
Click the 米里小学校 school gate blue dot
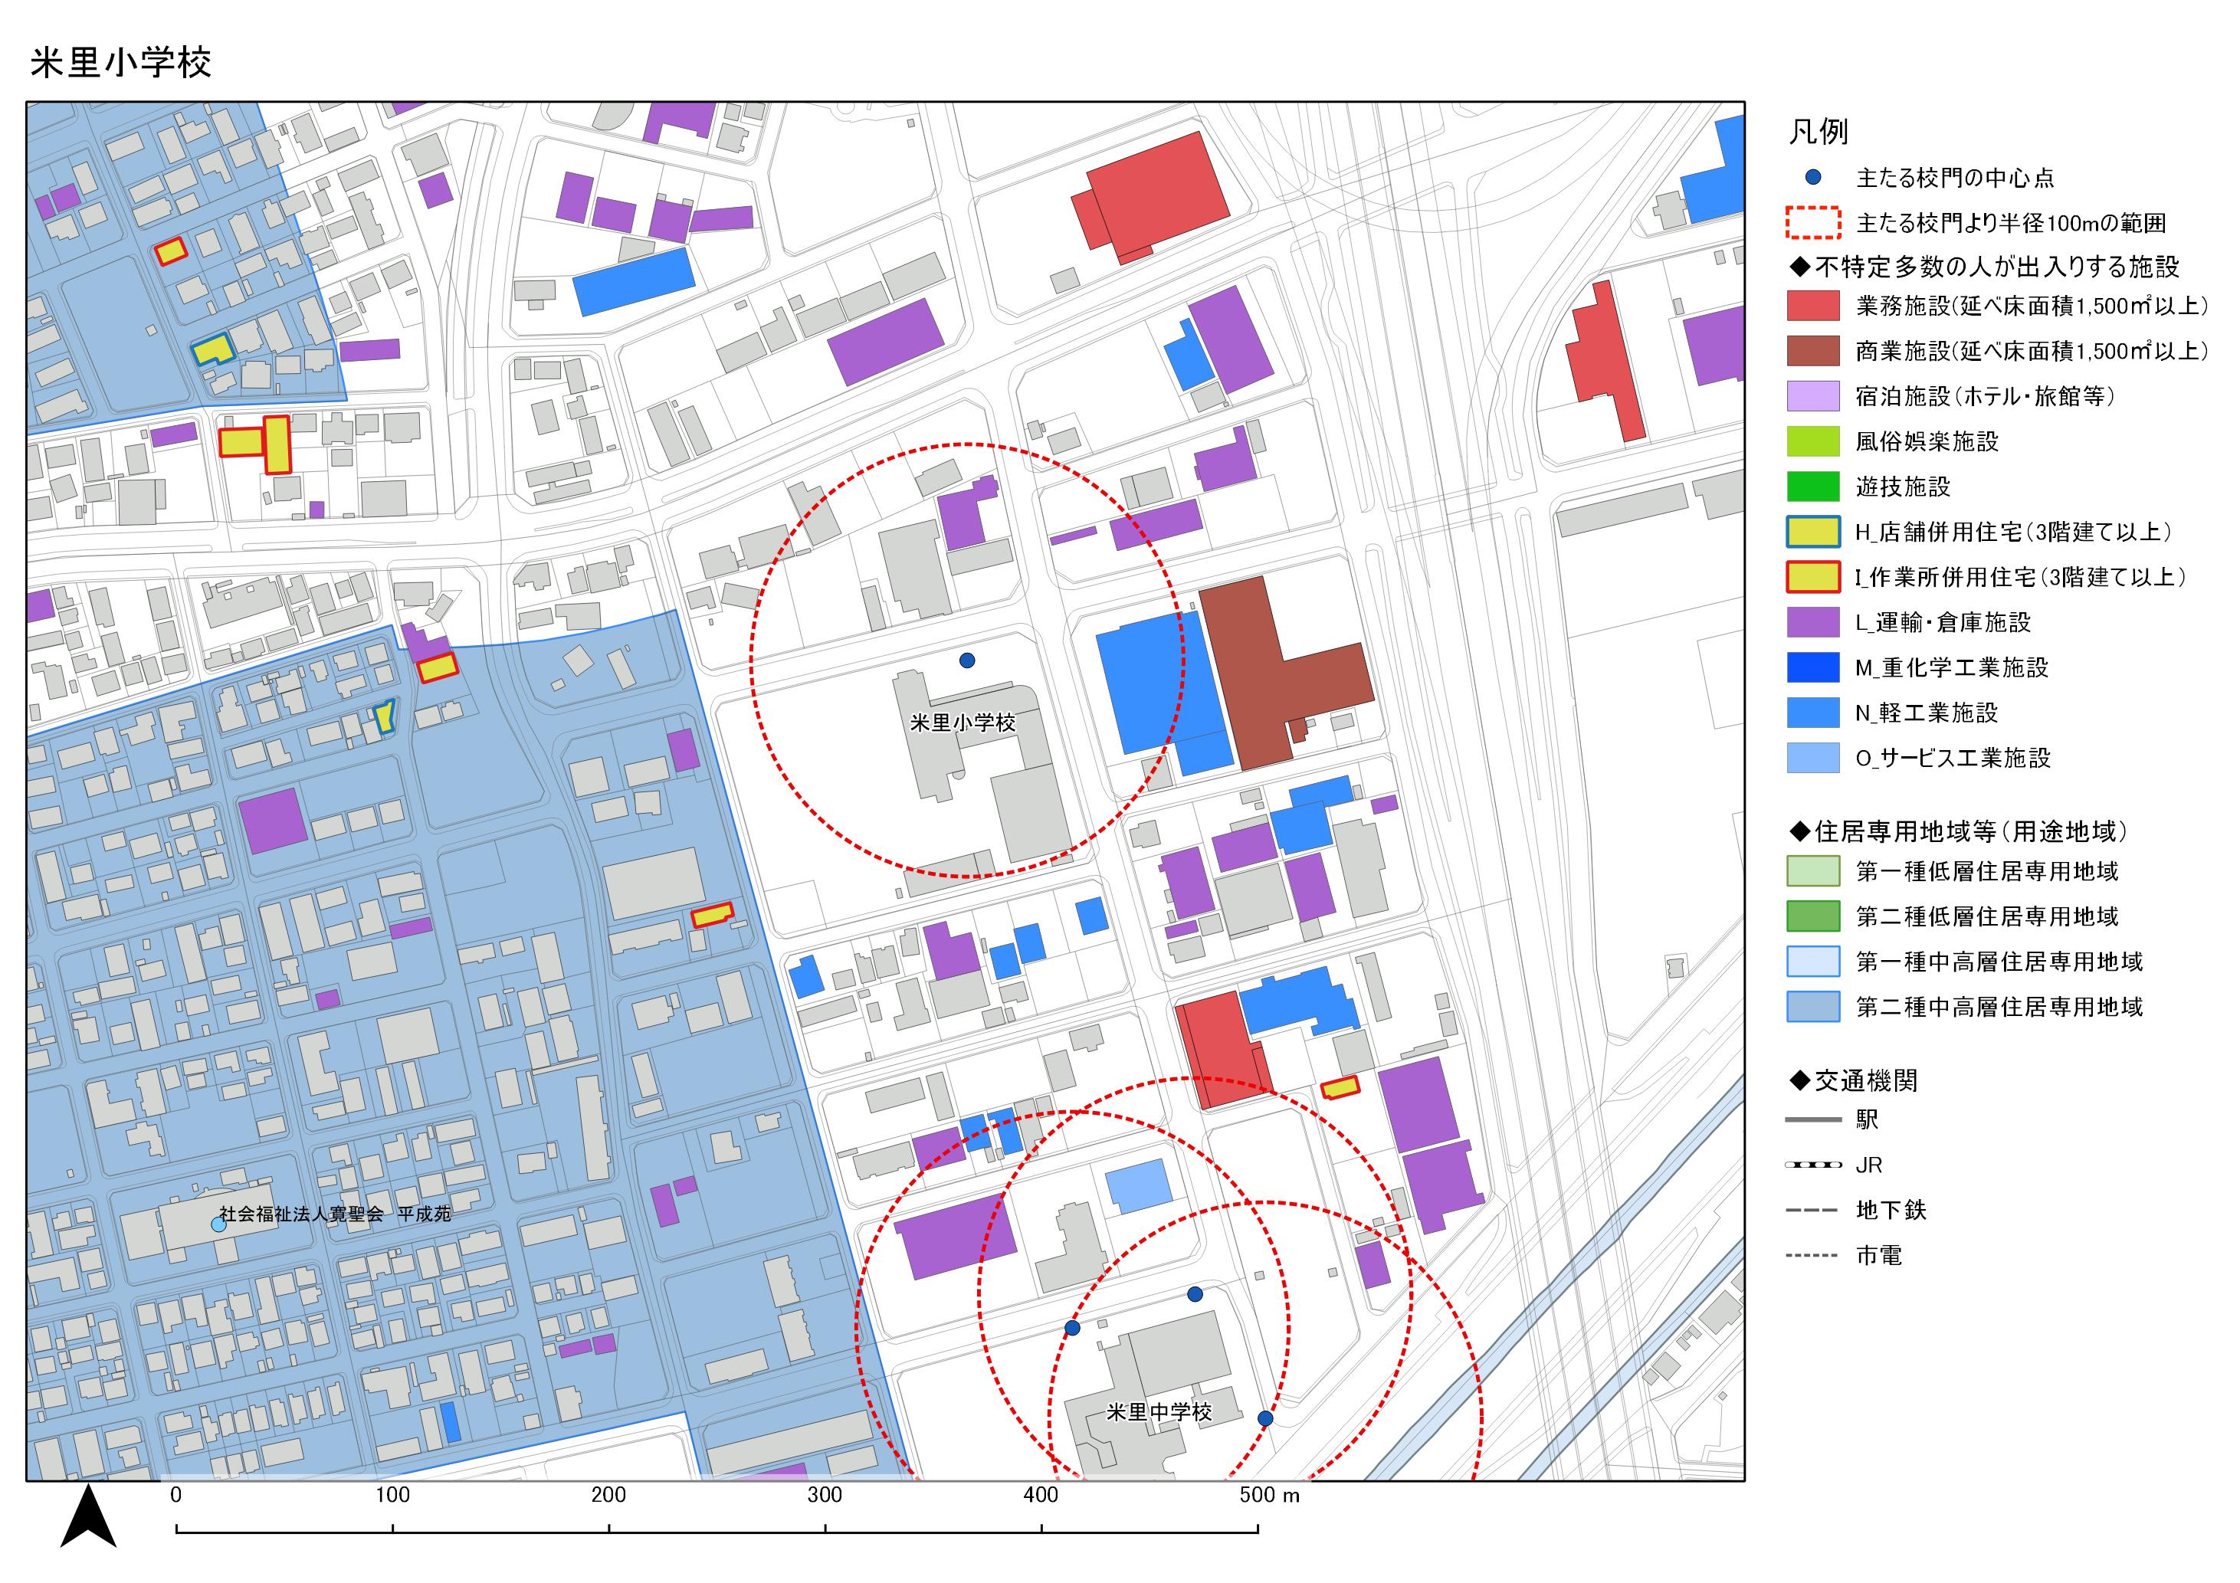point(967,660)
